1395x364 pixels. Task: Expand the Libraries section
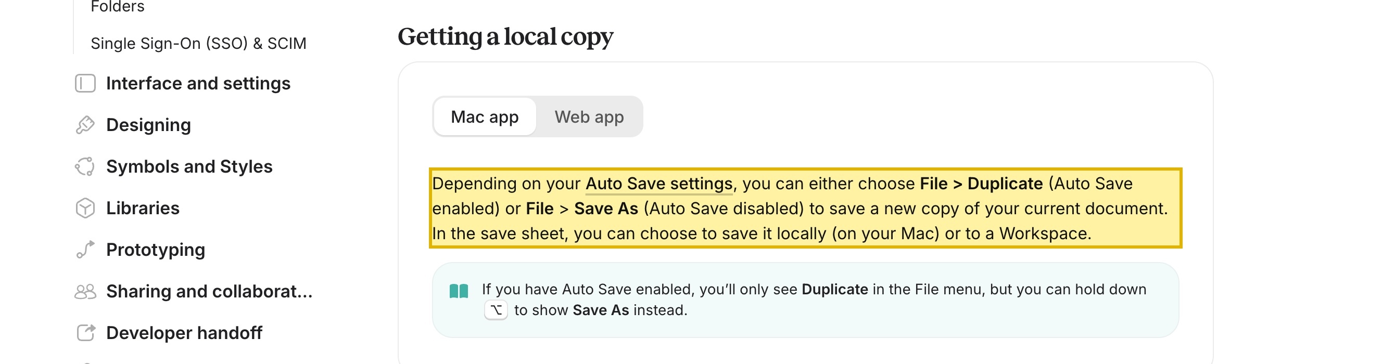pos(143,208)
